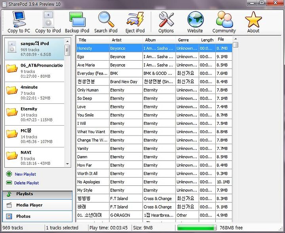Open Search iPod magnifier
285x233 pixels.
106,19
